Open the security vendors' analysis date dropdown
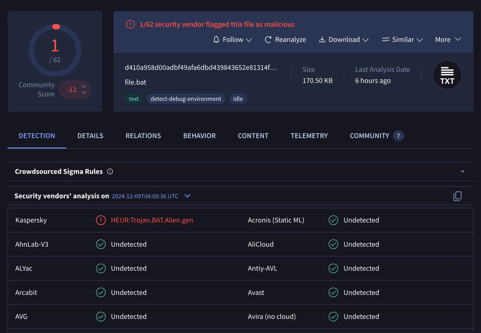Image resolution: width=481 pixels, height=333 pixels. [187, 196]
